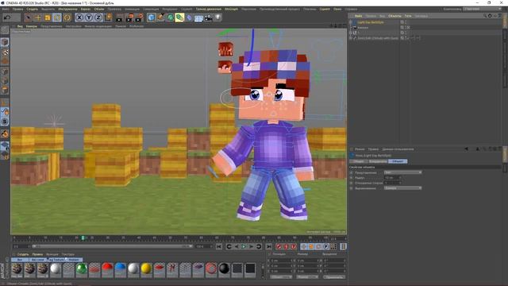Go to the end of animation
Screen dimensions: 508x286
point(268,247)
